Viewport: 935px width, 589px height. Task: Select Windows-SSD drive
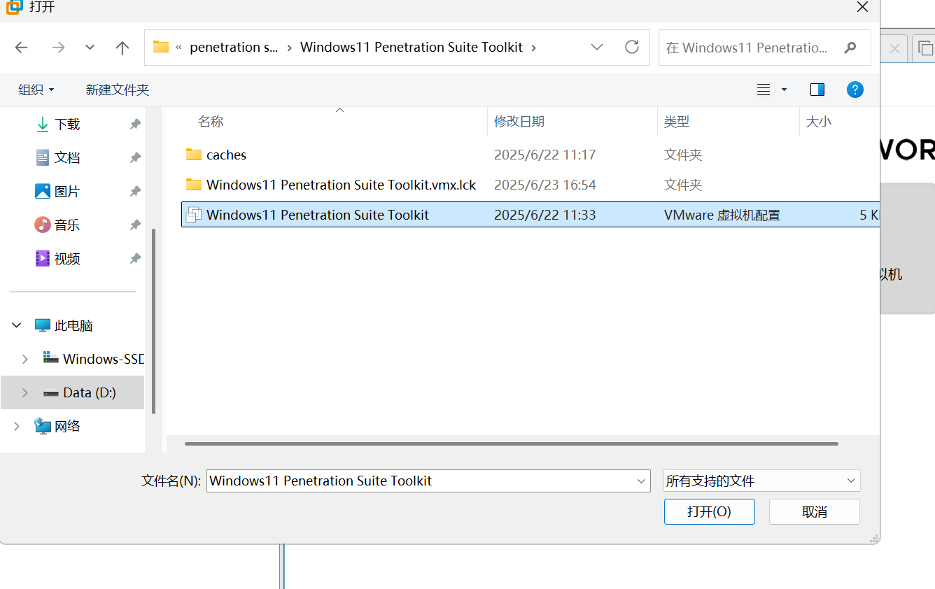93,359
